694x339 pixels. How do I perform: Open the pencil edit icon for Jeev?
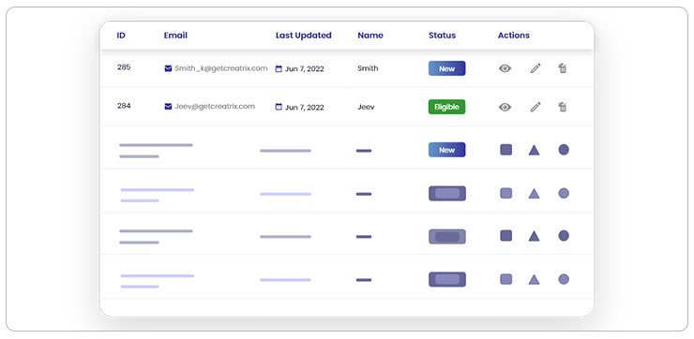(x=536, y=107)
